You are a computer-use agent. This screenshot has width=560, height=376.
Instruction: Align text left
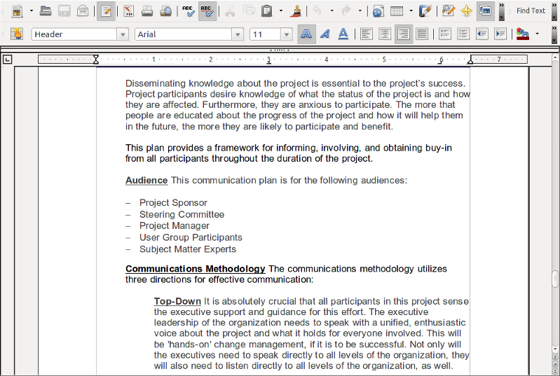coord(367,34)
